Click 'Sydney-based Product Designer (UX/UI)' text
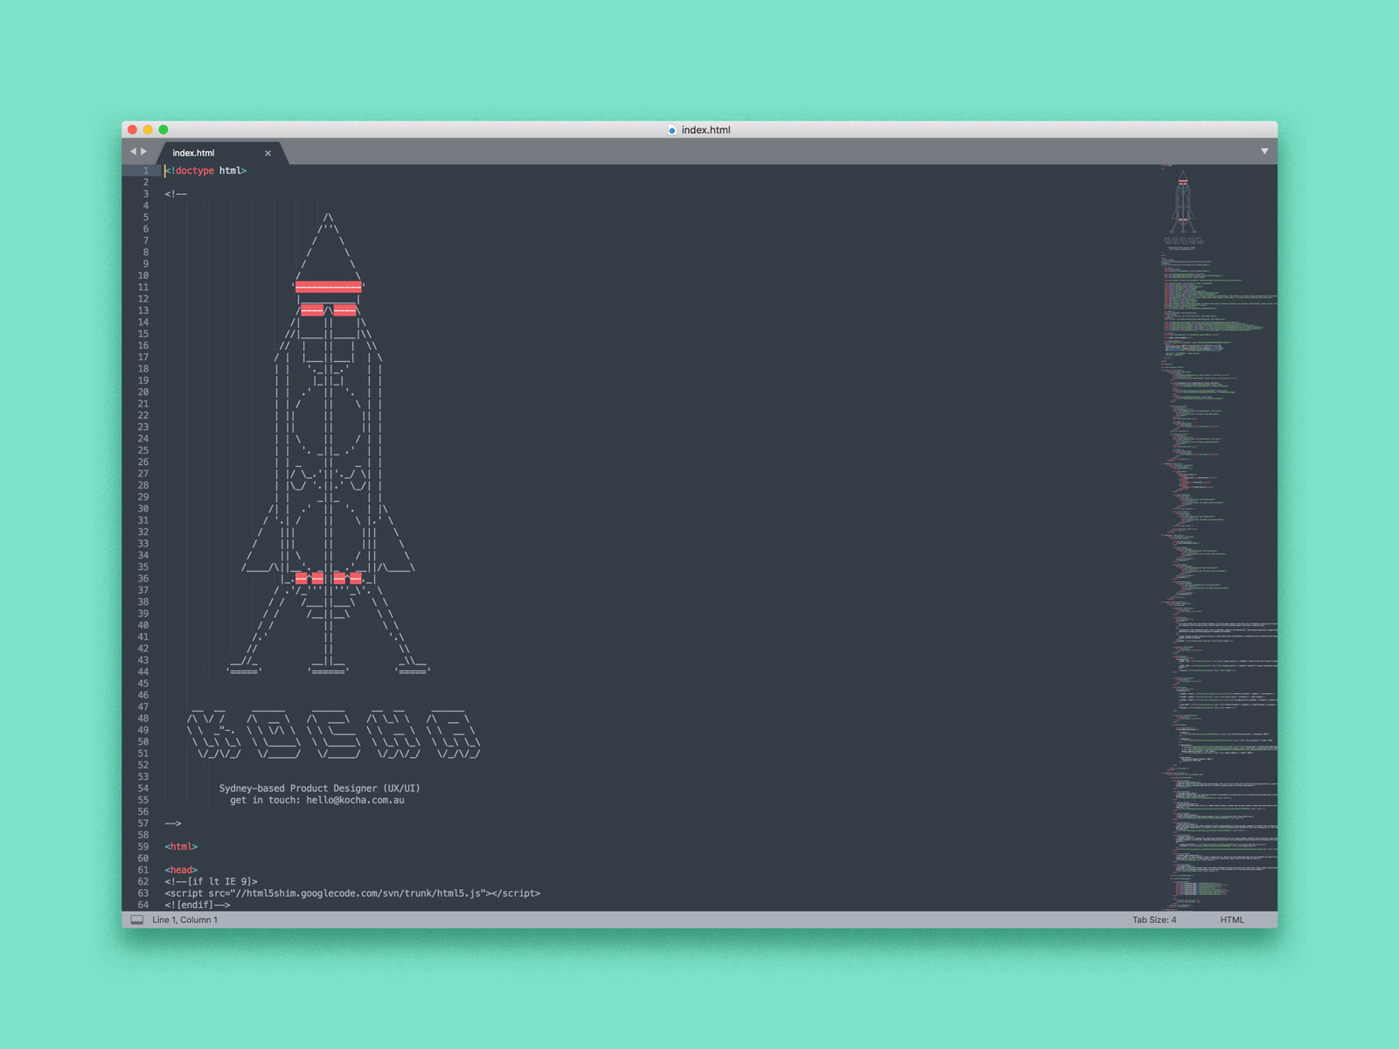This screenshot has height=1049, width=1399. tap(319, 788)
